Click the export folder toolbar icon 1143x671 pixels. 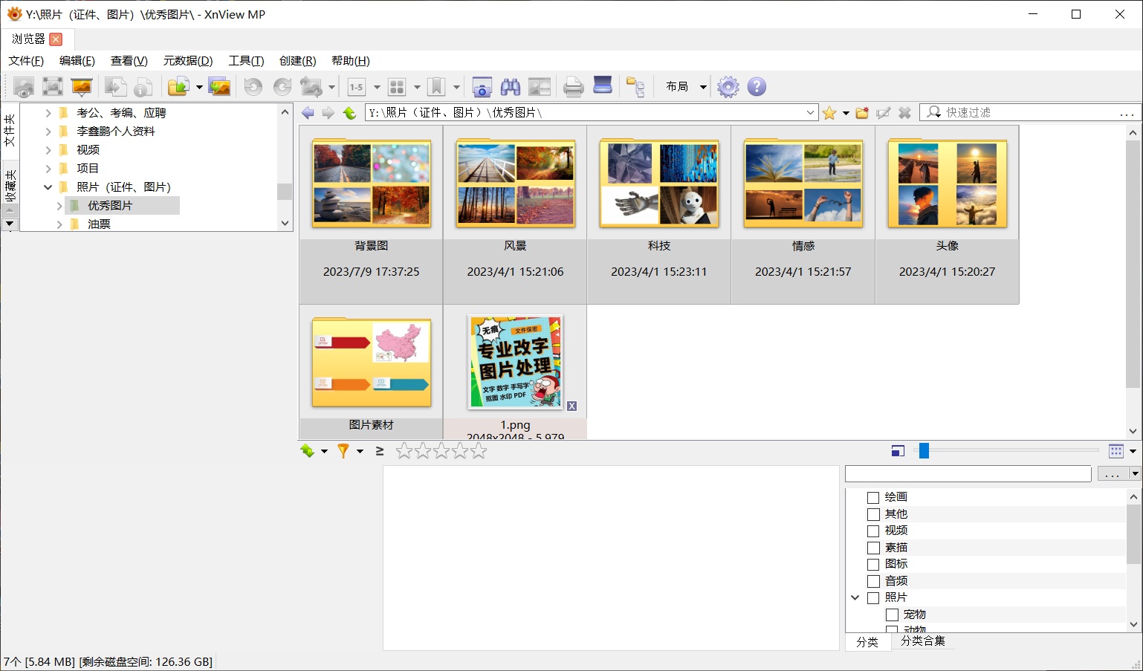coord(178,87)
